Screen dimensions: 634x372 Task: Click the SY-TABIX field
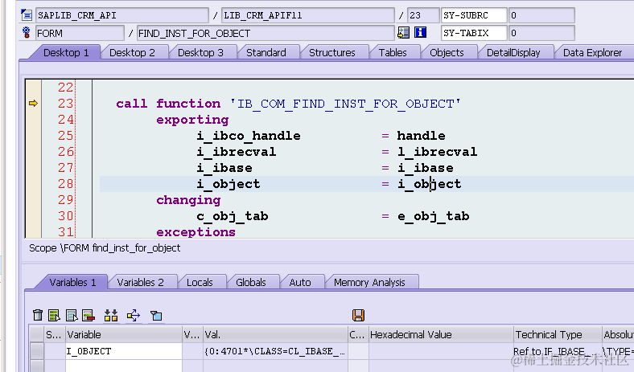[x=474, y=33]
